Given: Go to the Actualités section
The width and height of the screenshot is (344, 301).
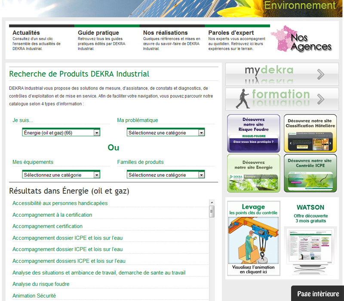Looking at the screenshot, I should [26, 33].
